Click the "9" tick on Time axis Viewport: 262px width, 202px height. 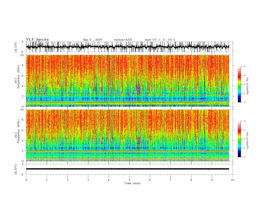pos(212,180)
